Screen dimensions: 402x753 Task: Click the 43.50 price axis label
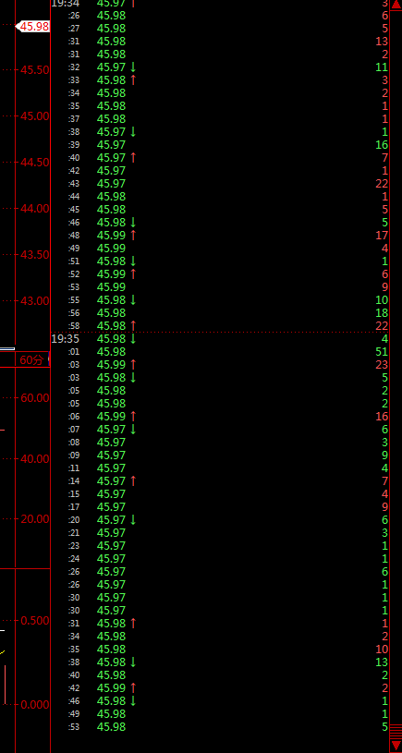(34, 254)
